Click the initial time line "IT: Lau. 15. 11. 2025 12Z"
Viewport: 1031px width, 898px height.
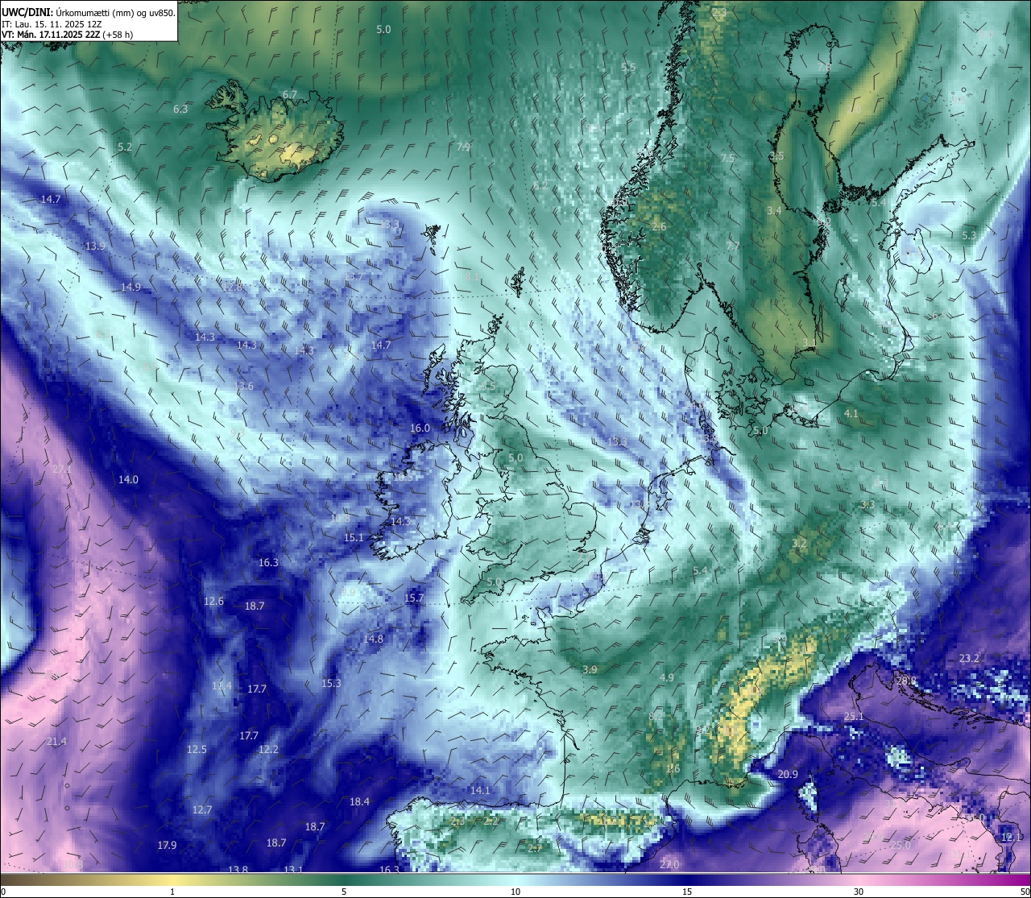[x=52, y=24]
